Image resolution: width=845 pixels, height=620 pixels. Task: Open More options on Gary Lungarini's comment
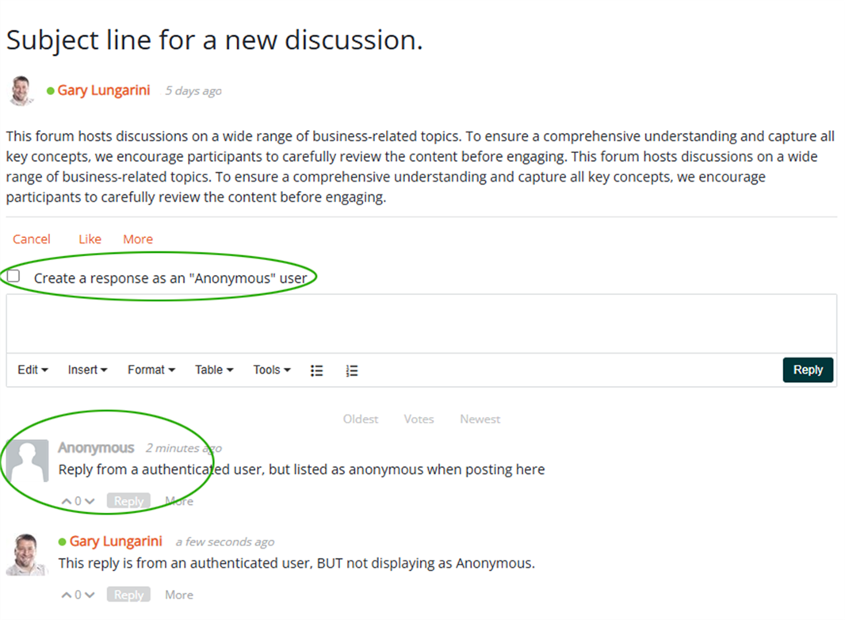coord(179,595)
